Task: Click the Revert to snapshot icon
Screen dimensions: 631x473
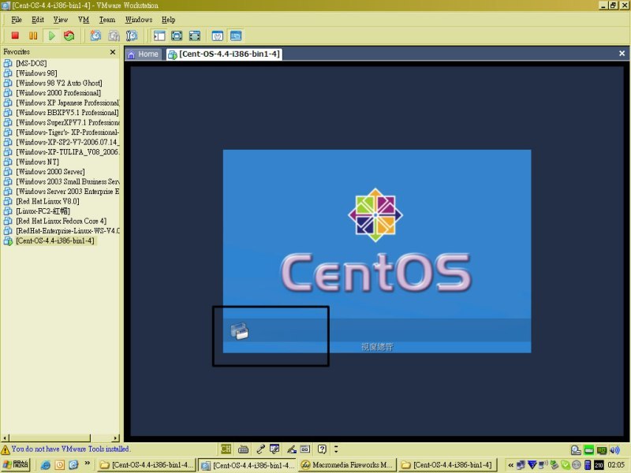Action: (114, 35)
